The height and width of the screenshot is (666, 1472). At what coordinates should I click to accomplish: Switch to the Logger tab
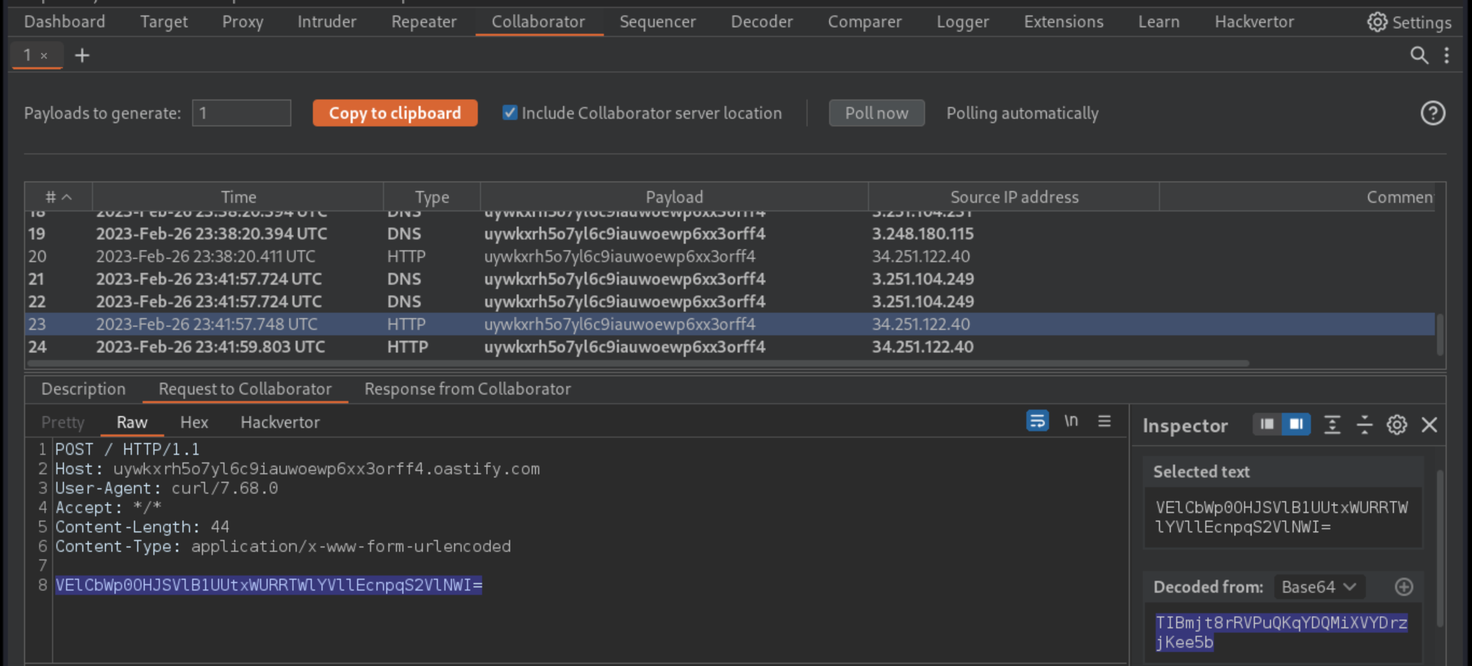click(x=962, y=22)
